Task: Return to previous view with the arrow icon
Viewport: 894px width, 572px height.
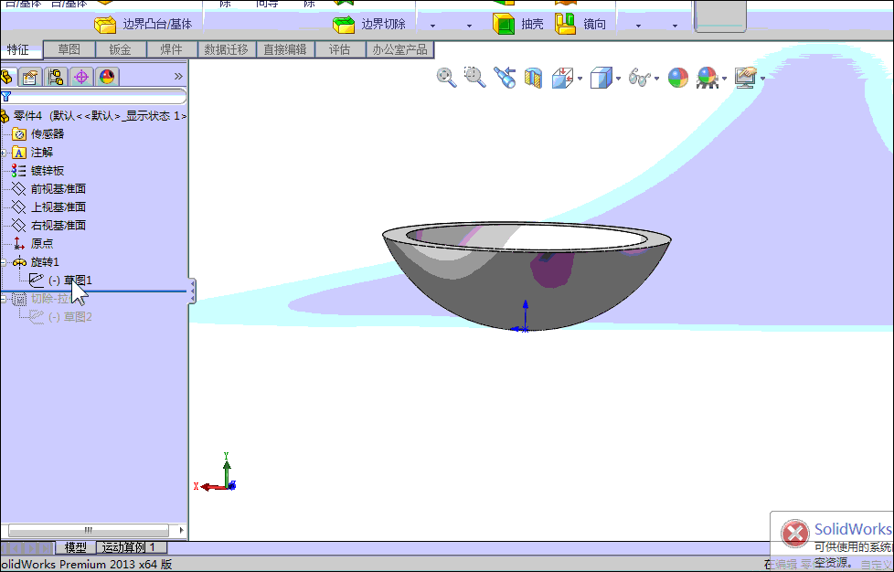Action: point(505,77)
